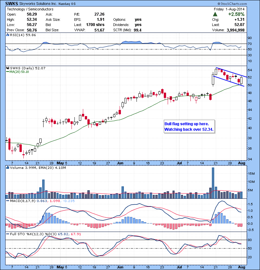Click the Bid Size: label
This screenshot has width=260, height=270.
point(52,30)
